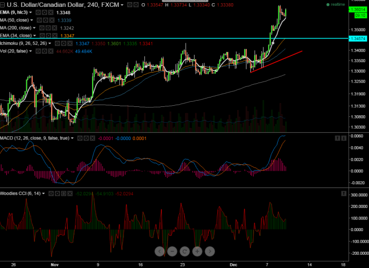The width and height of the screenshot is (369, 268).
Task: Open EMA (9, hlc3) settings gear
Action: tap(44, 13)
